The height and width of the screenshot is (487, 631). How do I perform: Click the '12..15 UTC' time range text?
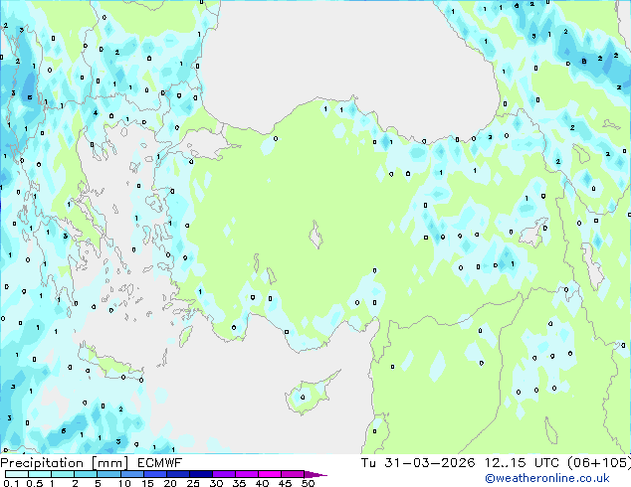[522, 463]
